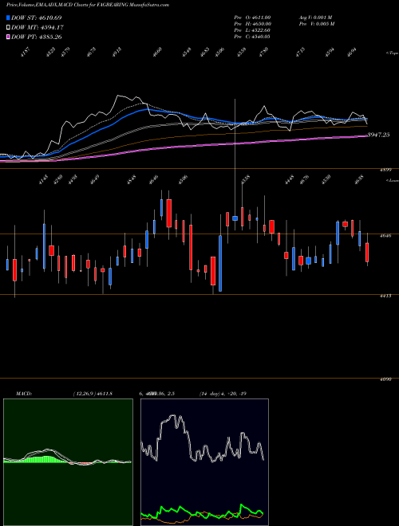Click the 'Pre C: 4540.05' value
Viewport: 399px width, 526px height.
[252, 37]
